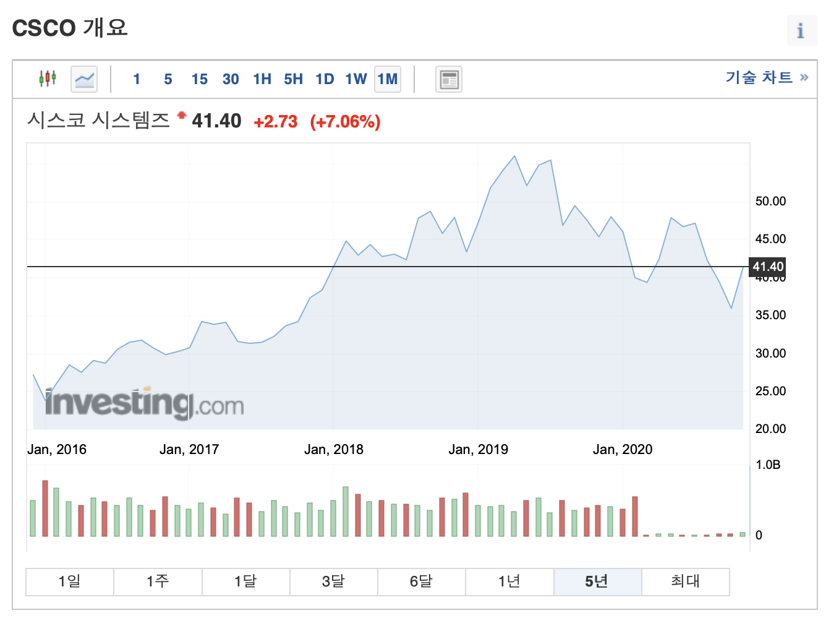Click the 20.00 price axis label
The image size is (826, 626).
click(771, 429)
